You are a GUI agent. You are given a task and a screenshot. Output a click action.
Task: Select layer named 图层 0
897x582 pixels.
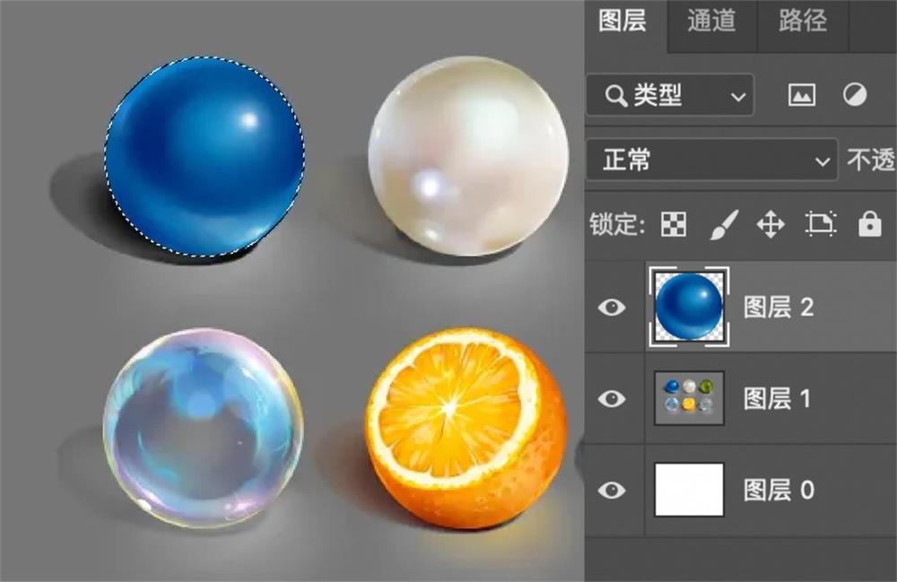tap(779, 490)
